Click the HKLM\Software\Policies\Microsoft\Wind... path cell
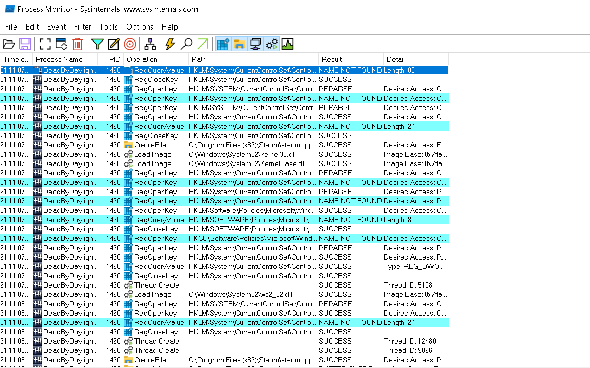 coord(253,211)
